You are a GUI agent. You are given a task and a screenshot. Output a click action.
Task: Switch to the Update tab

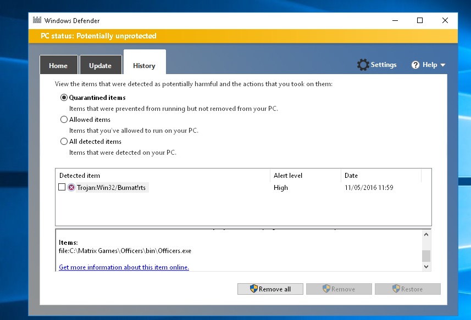click(101, 65)
